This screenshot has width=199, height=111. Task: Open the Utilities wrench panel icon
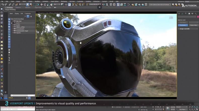(196, 14)
